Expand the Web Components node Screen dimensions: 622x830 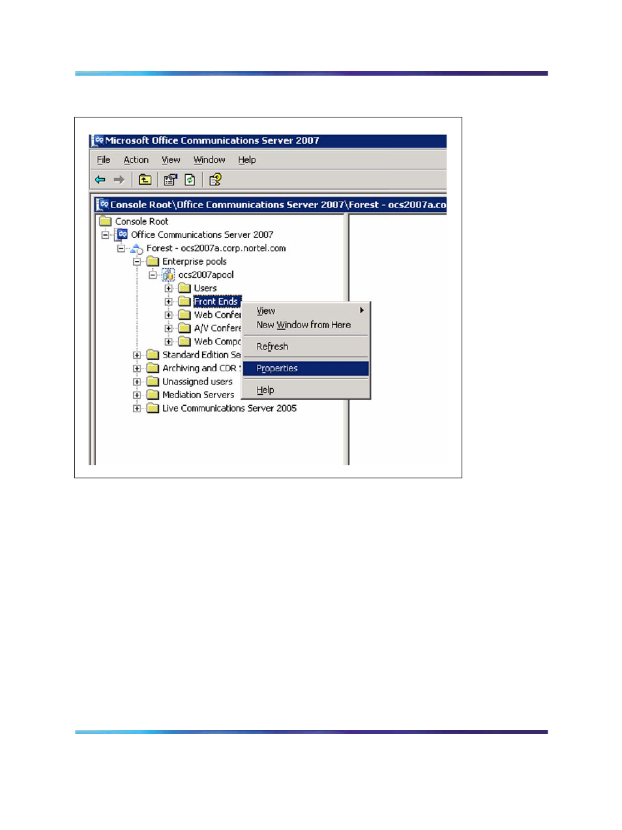click(168, 342)
